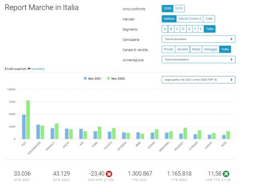This screenshot has width=256, height=192.
Task: Click the 11,58 VAR YTD value
Action: point(215,174)
